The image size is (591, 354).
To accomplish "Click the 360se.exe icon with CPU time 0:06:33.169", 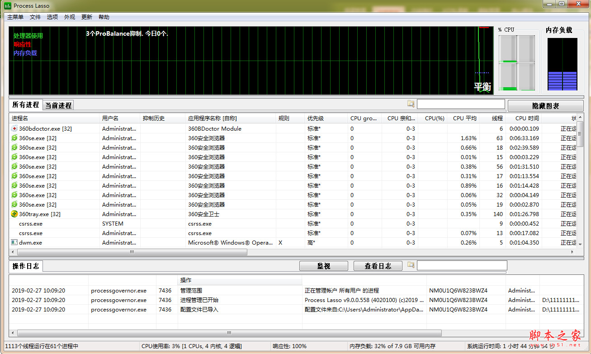I will (14, 138).
